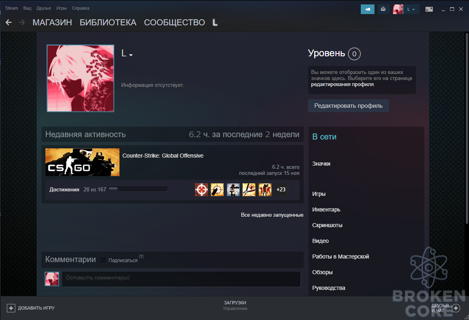This screenshot has width=469, height=320.
Task: Switch to the БИБЛИОТЕКА tab
Action: point(108,23)
